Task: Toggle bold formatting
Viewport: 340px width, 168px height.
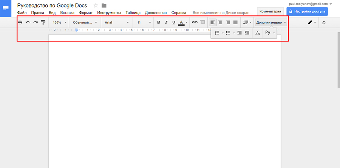Action: coord(158,23)
